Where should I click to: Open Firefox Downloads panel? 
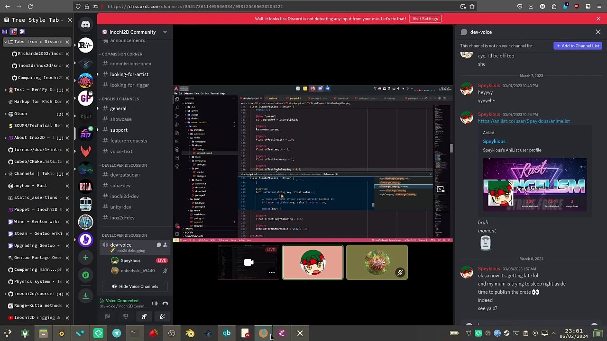[531, 7]
